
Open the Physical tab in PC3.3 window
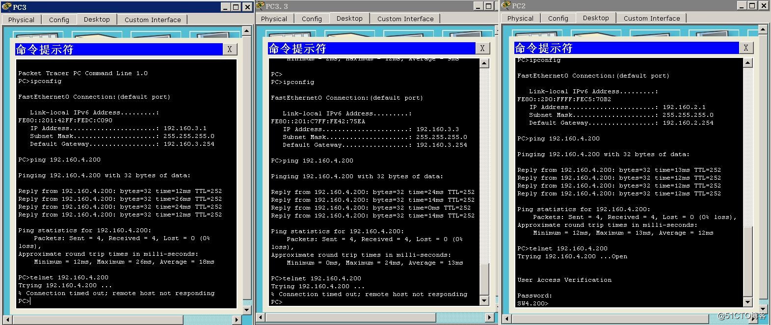click(x=274, y=19)
